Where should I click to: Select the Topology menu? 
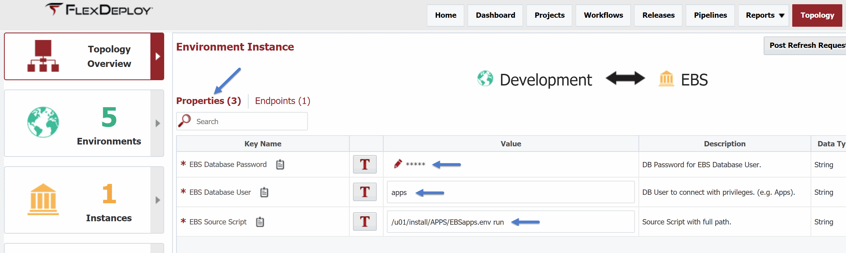[817, 15]
